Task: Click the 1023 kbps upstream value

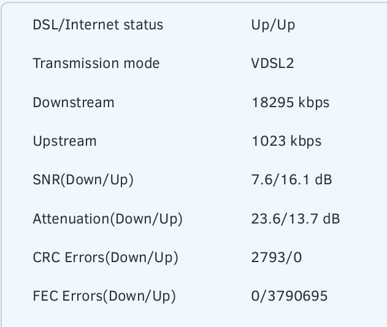Action: coord(286,141)
